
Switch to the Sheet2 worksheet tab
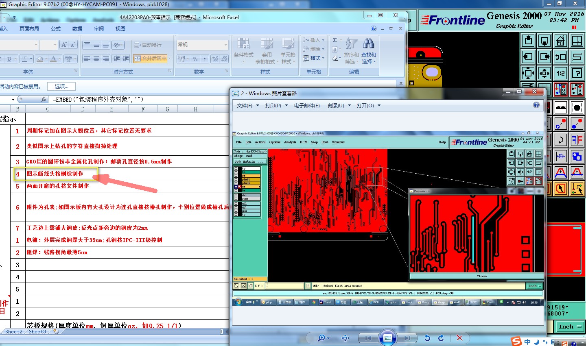pos(14,332)
